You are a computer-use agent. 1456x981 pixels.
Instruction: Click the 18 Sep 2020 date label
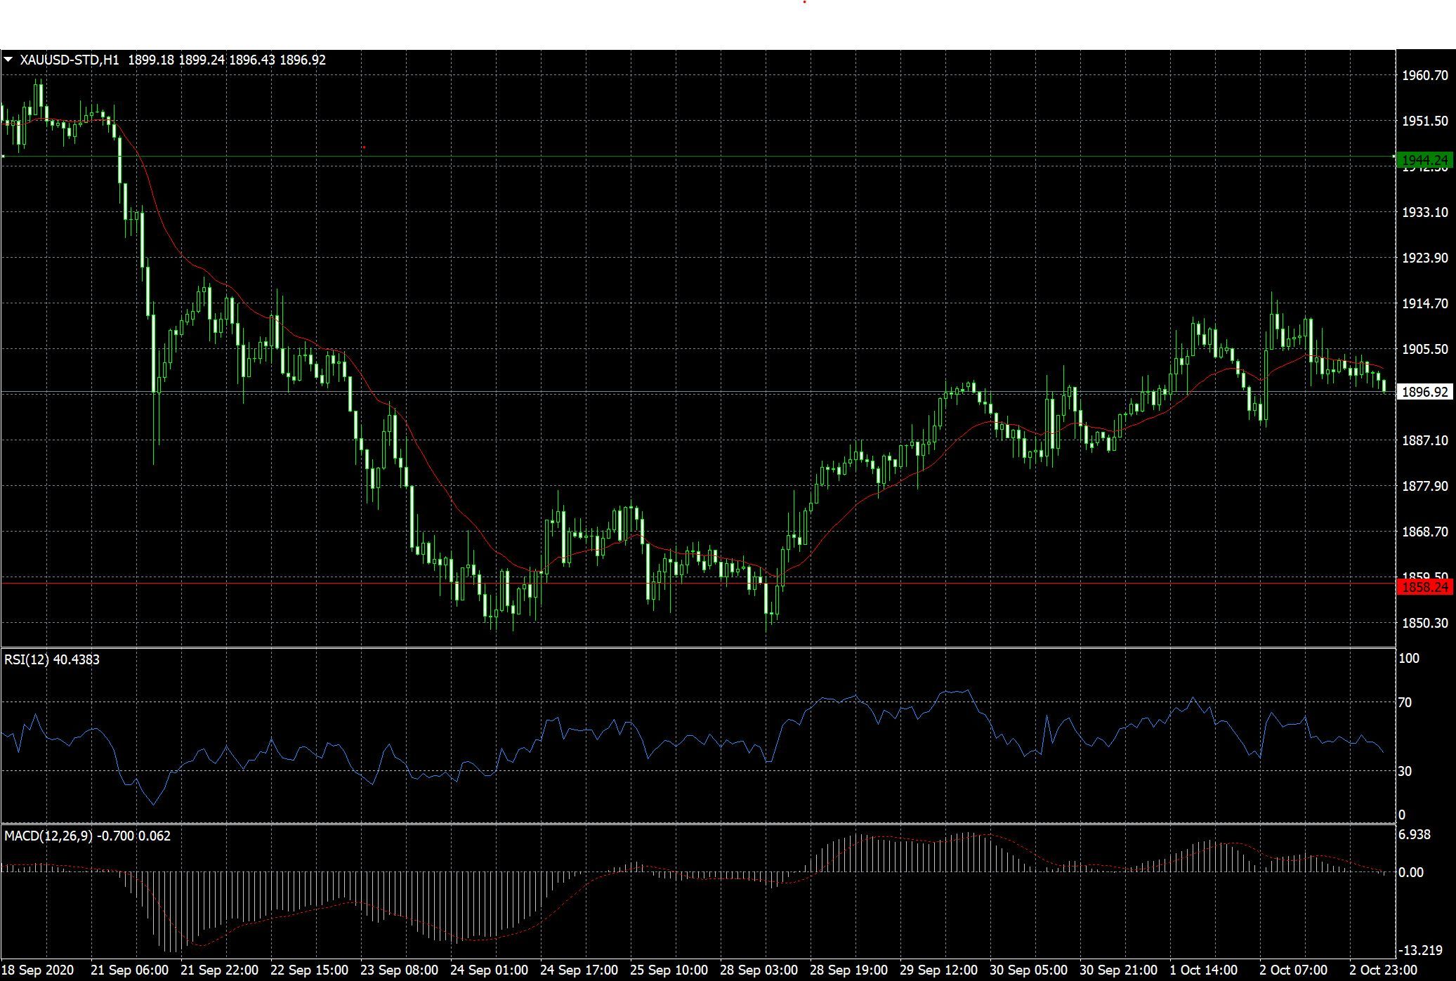[x=37, y=970]
